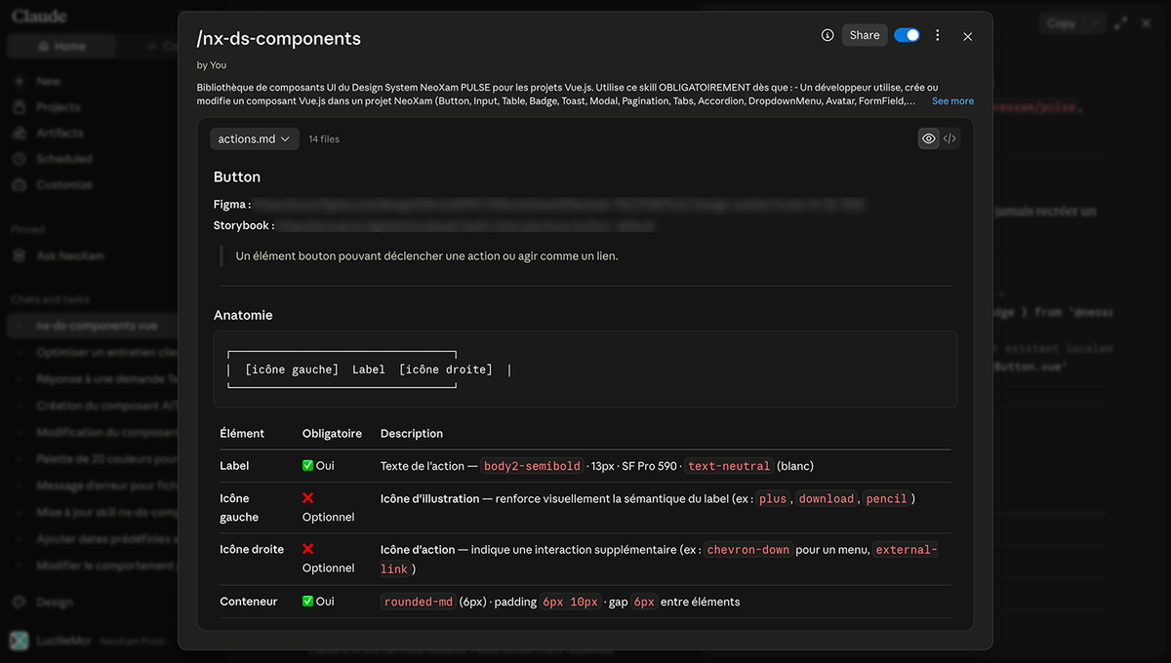Open the dropdown arrow beside Copy

pyautogui.click(x=1097, y=22)
